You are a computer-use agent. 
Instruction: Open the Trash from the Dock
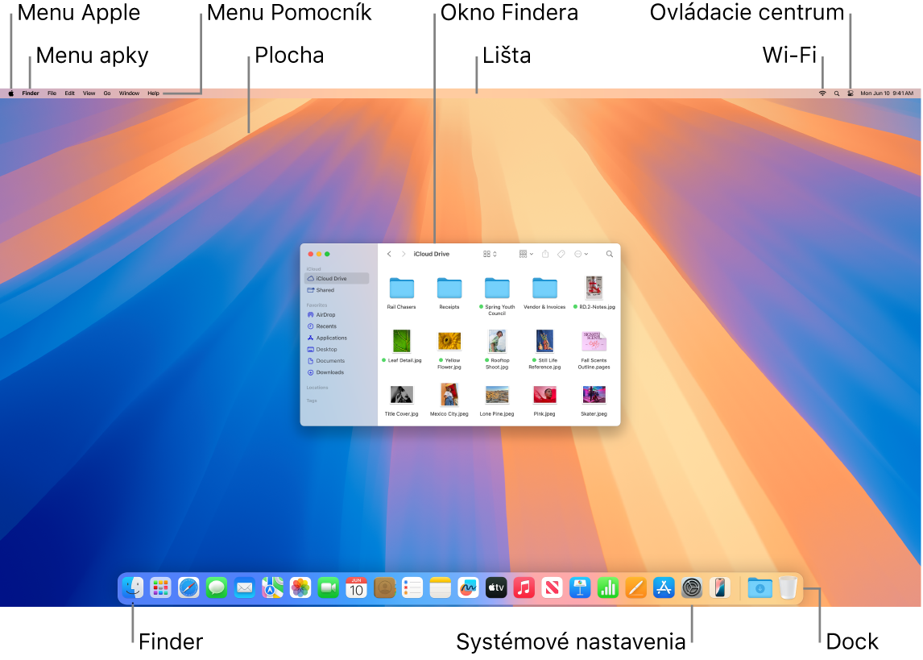[789, 587]
